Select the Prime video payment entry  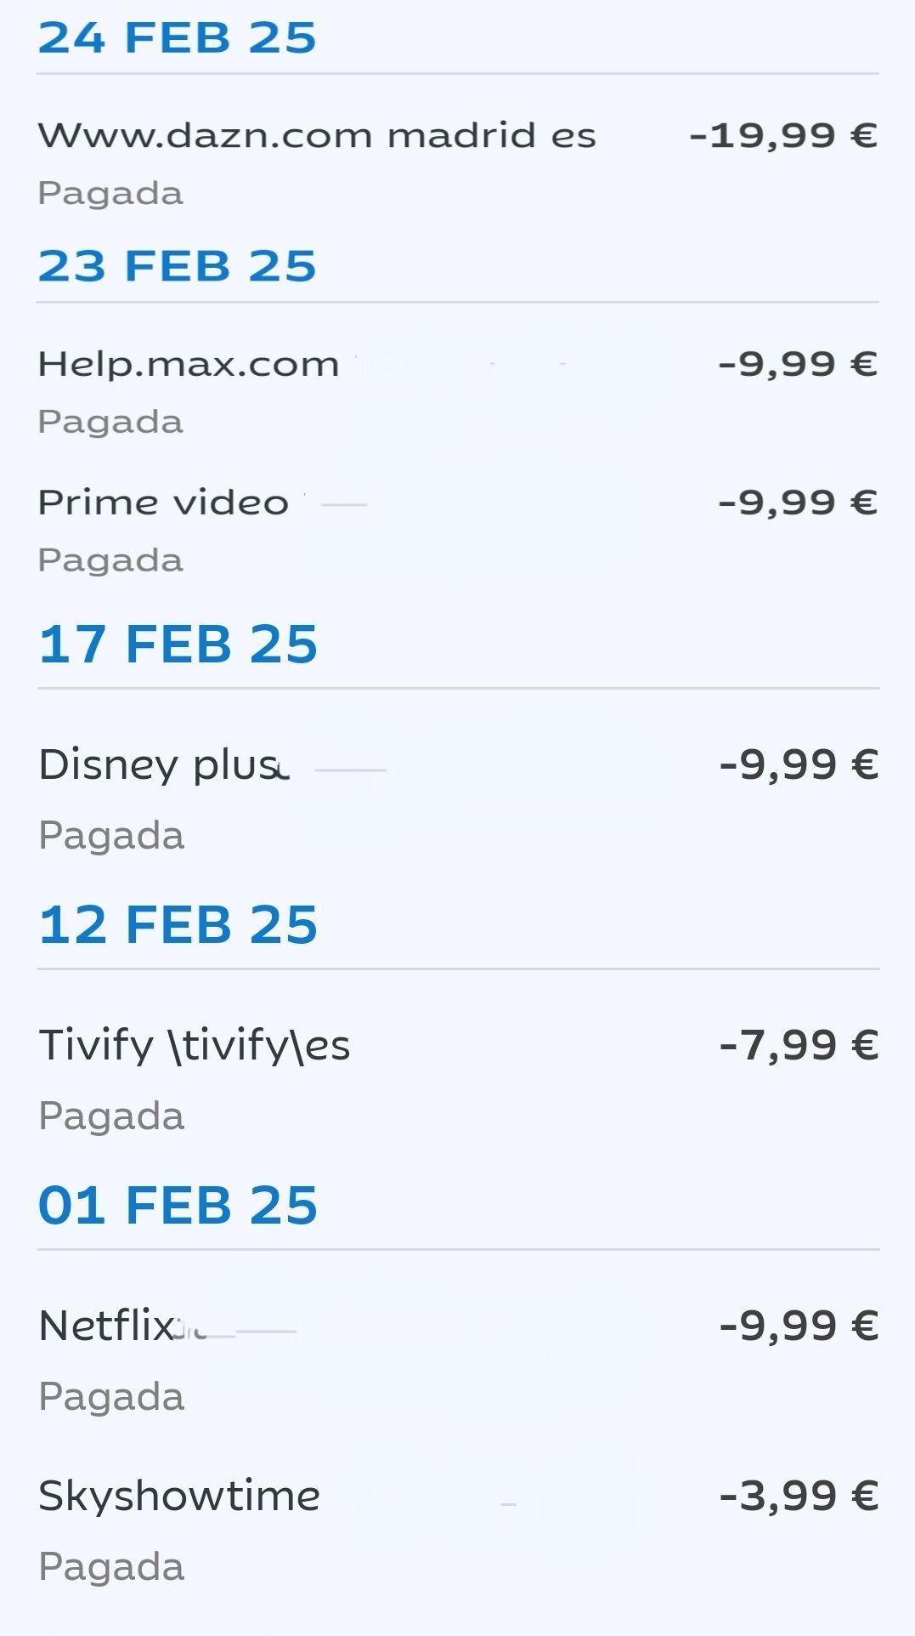[x=164, y=503]
